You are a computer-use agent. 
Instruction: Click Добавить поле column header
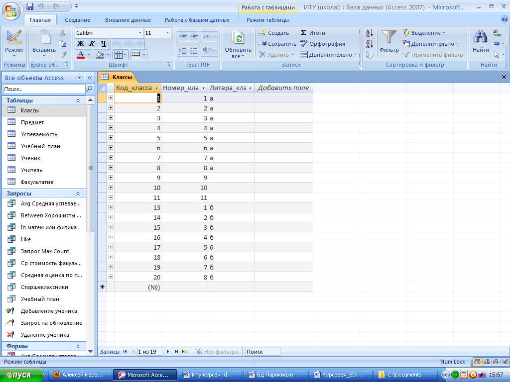pyautogui.click(x=283, y=88)
